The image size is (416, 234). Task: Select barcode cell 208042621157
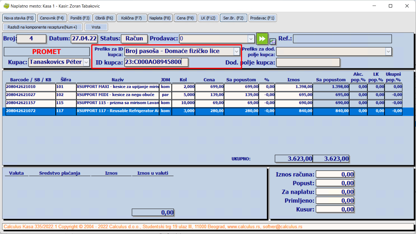point(31,103)
